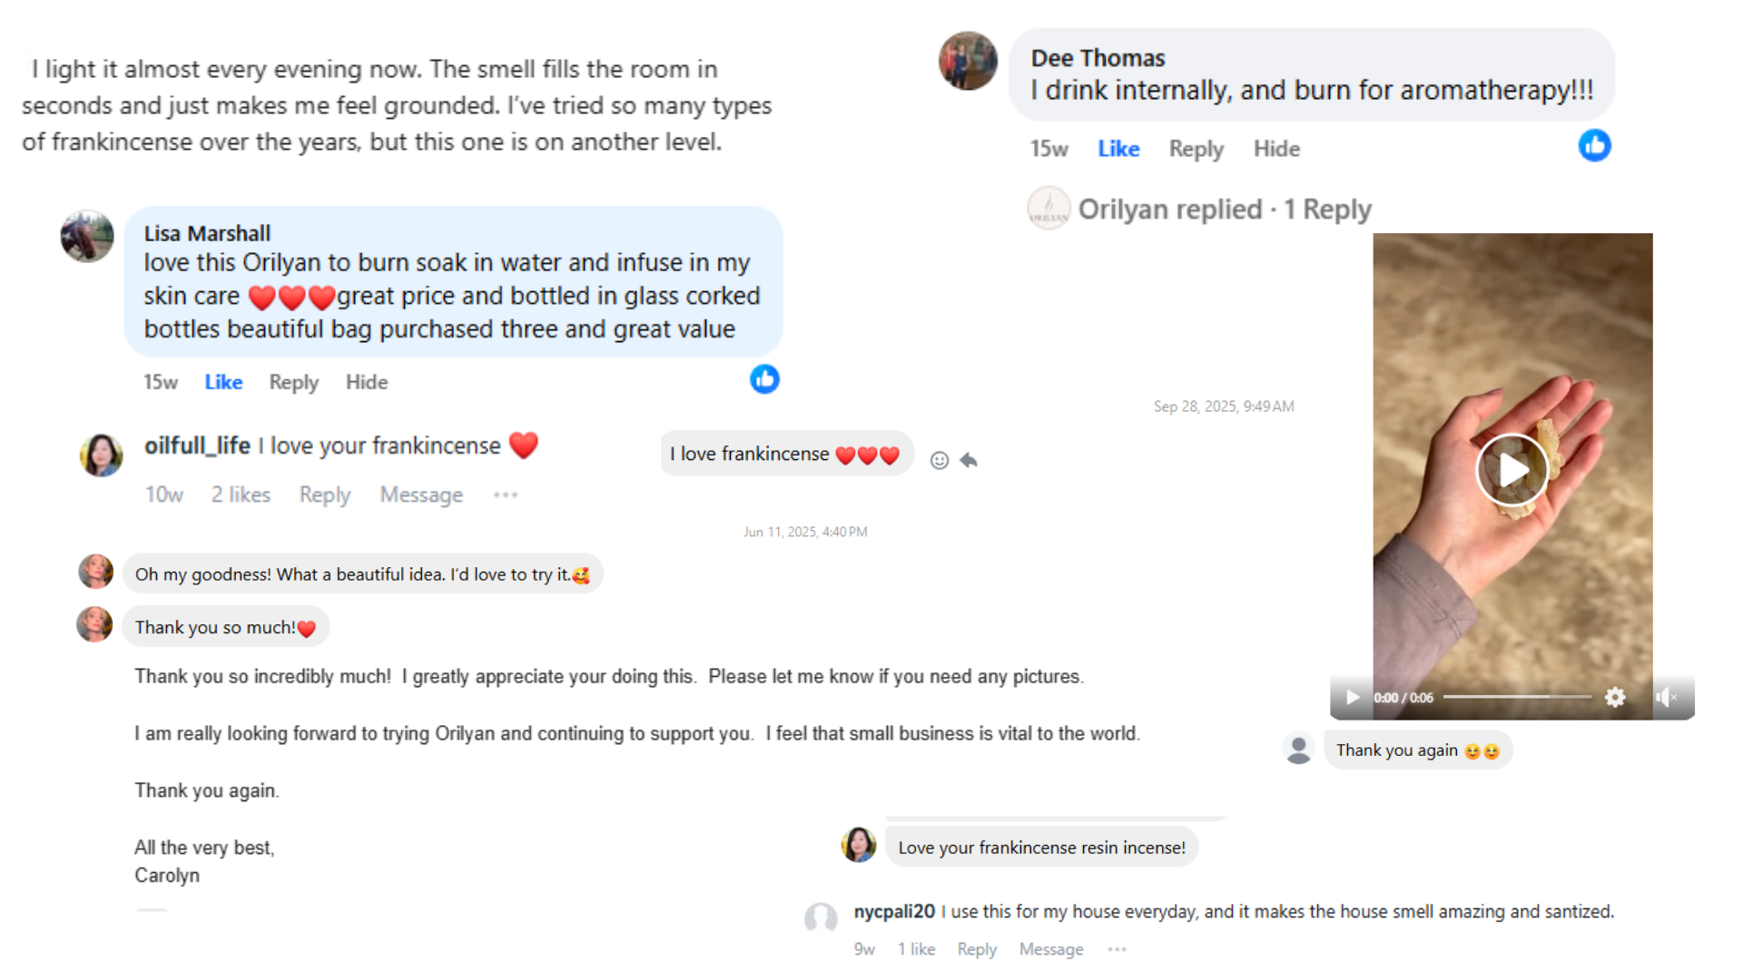The height and width of the screenshot is (980, 1743).
Task: View the 2 likes on oilfull_life comment
Action: pos(241,495)
